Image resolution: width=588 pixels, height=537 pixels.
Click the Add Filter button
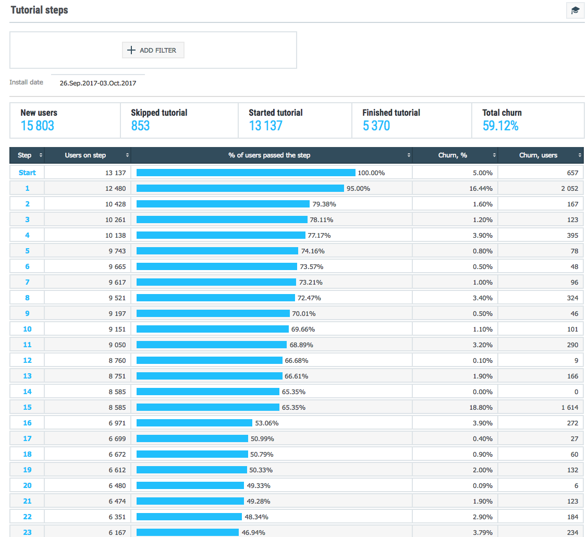click(x=153, y=50)
